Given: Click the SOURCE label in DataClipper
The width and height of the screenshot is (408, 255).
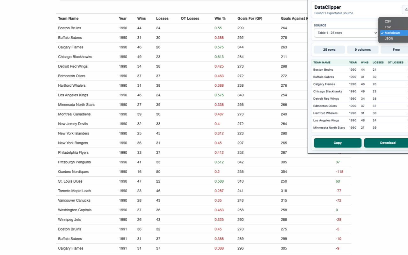Looking at the screenshot, I should [x=320, y=25].
